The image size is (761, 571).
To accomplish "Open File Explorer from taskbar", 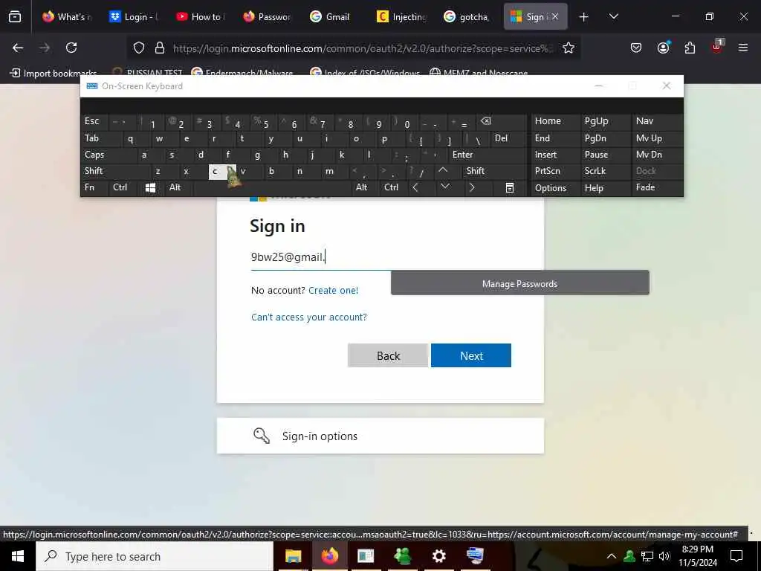I will pos(293,556).
